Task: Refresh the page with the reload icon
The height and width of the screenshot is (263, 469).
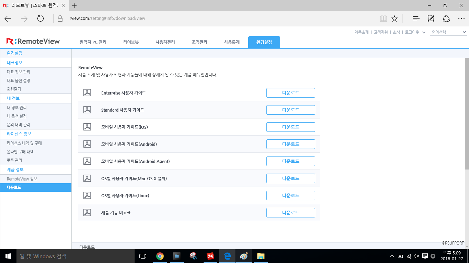Action: click(41, 18)
